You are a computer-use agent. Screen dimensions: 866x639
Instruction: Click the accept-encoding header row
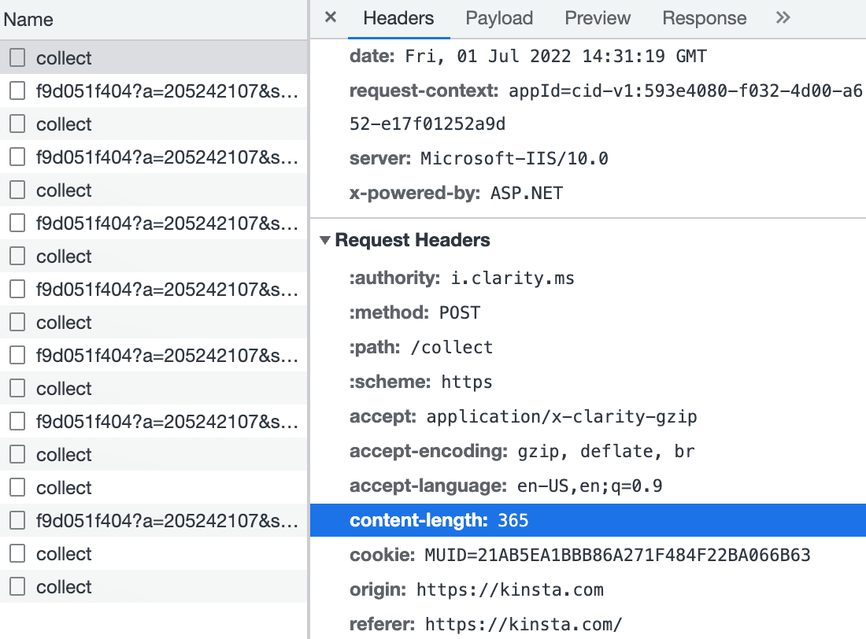click(x=522, y=452)
